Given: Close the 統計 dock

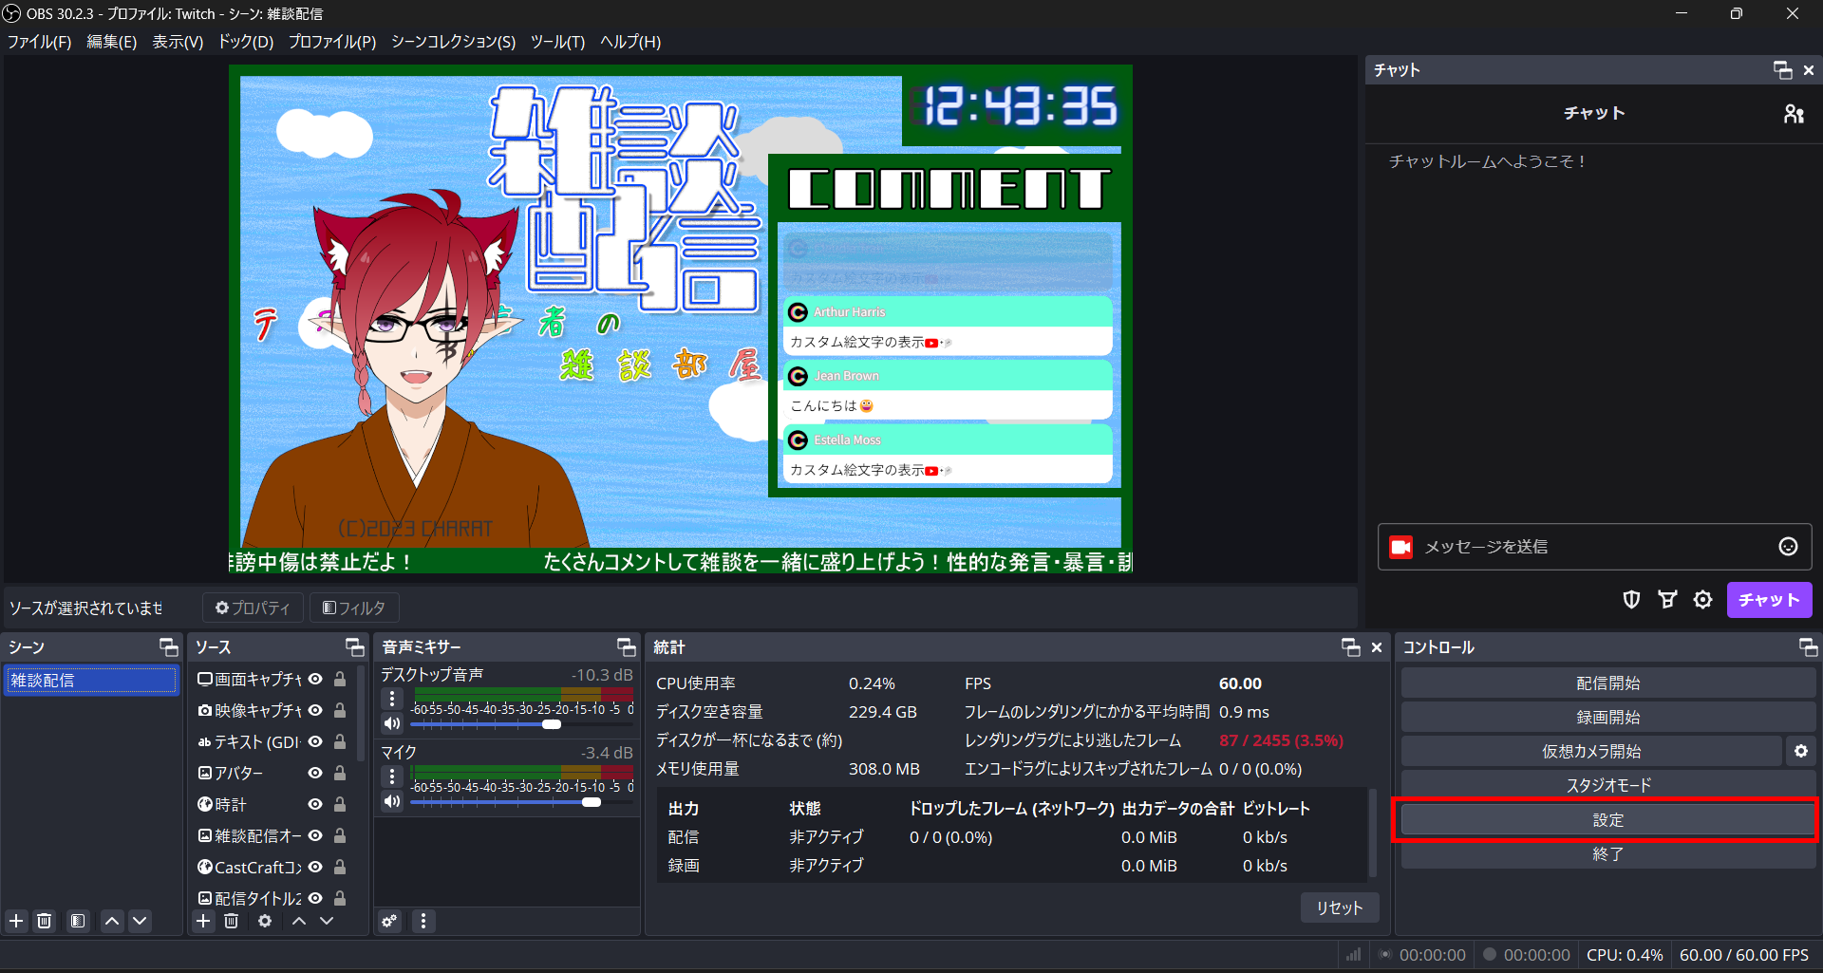Looking at the screenshot, I should (x=1377, y=647).
